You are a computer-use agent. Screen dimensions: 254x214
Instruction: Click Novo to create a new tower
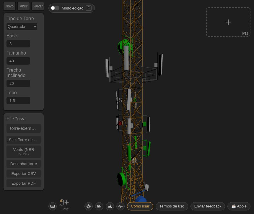pyautogui.click(x=9, y=6)
